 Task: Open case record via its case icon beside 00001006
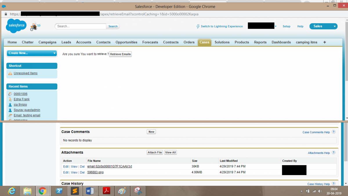10,94
